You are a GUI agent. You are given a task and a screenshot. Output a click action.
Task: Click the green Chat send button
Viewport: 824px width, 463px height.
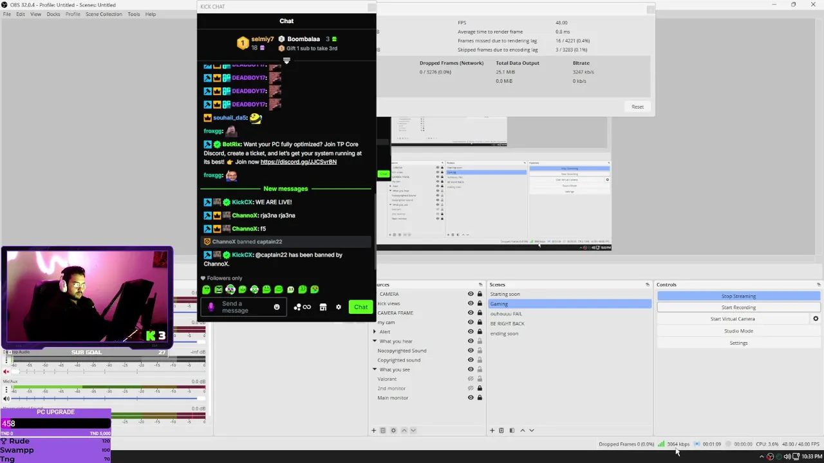click(360, 307)
